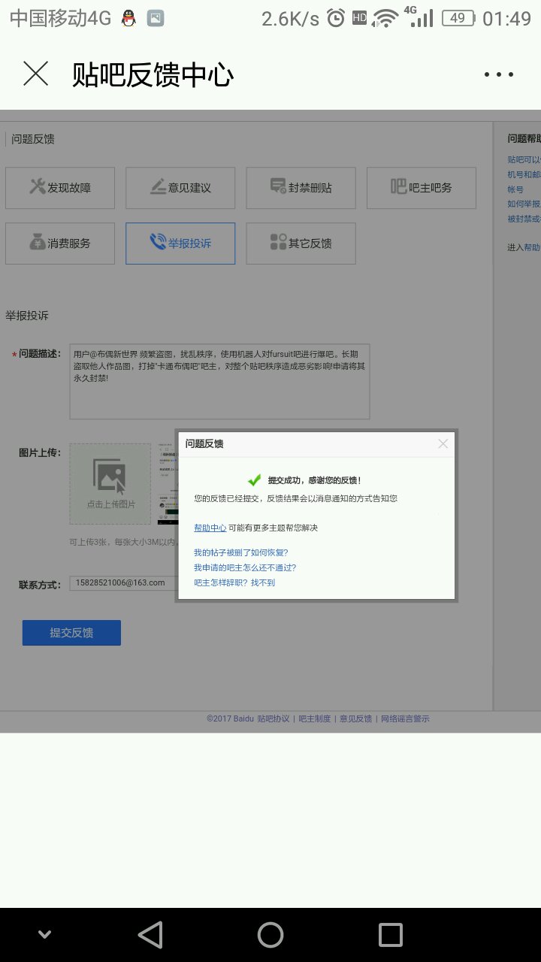Select the 发现故障 category
The width and height of the screenshot is (541, 962).
point(60,188)
